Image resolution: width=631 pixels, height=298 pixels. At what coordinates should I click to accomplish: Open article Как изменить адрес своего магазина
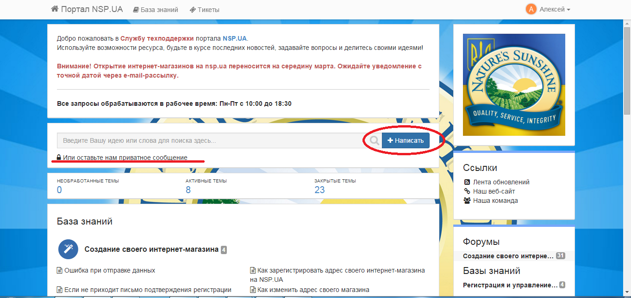click(x=313, y=290)
